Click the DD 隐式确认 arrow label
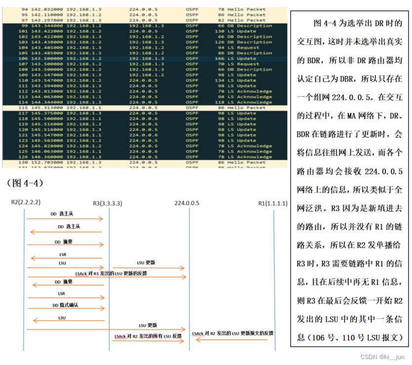Screen dimensions: 412x365 (65, 305)
